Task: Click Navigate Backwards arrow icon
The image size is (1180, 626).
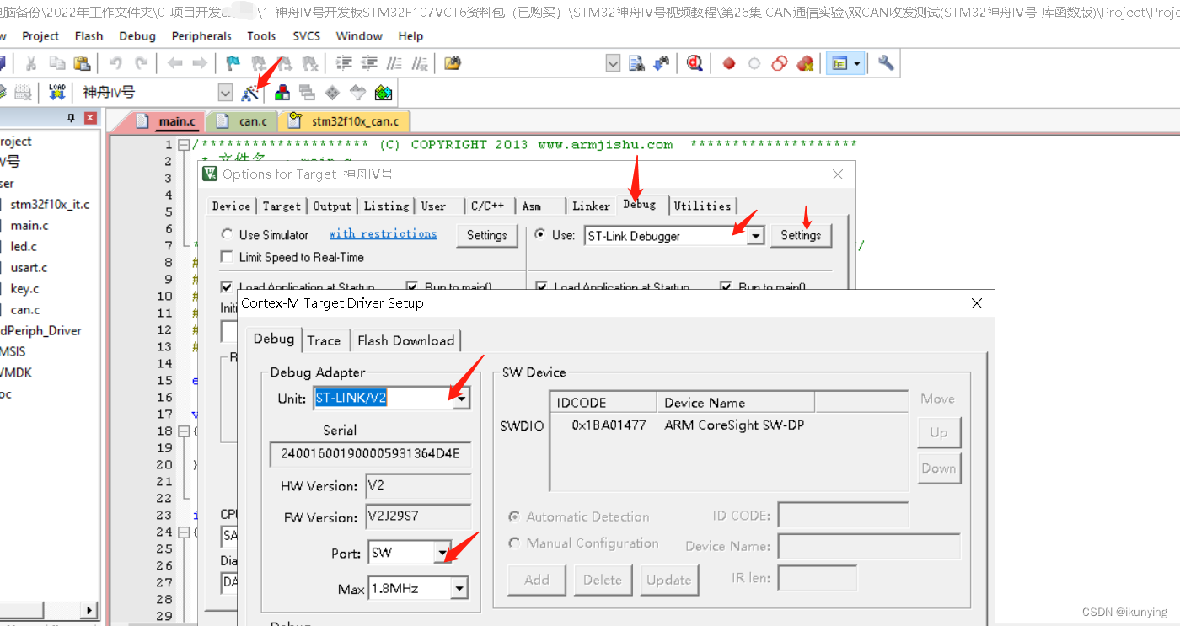Action: 174,63
